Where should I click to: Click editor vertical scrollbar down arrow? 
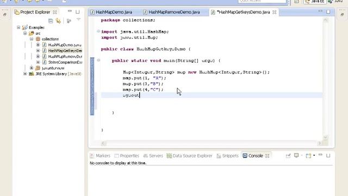(x=325, y=137)
